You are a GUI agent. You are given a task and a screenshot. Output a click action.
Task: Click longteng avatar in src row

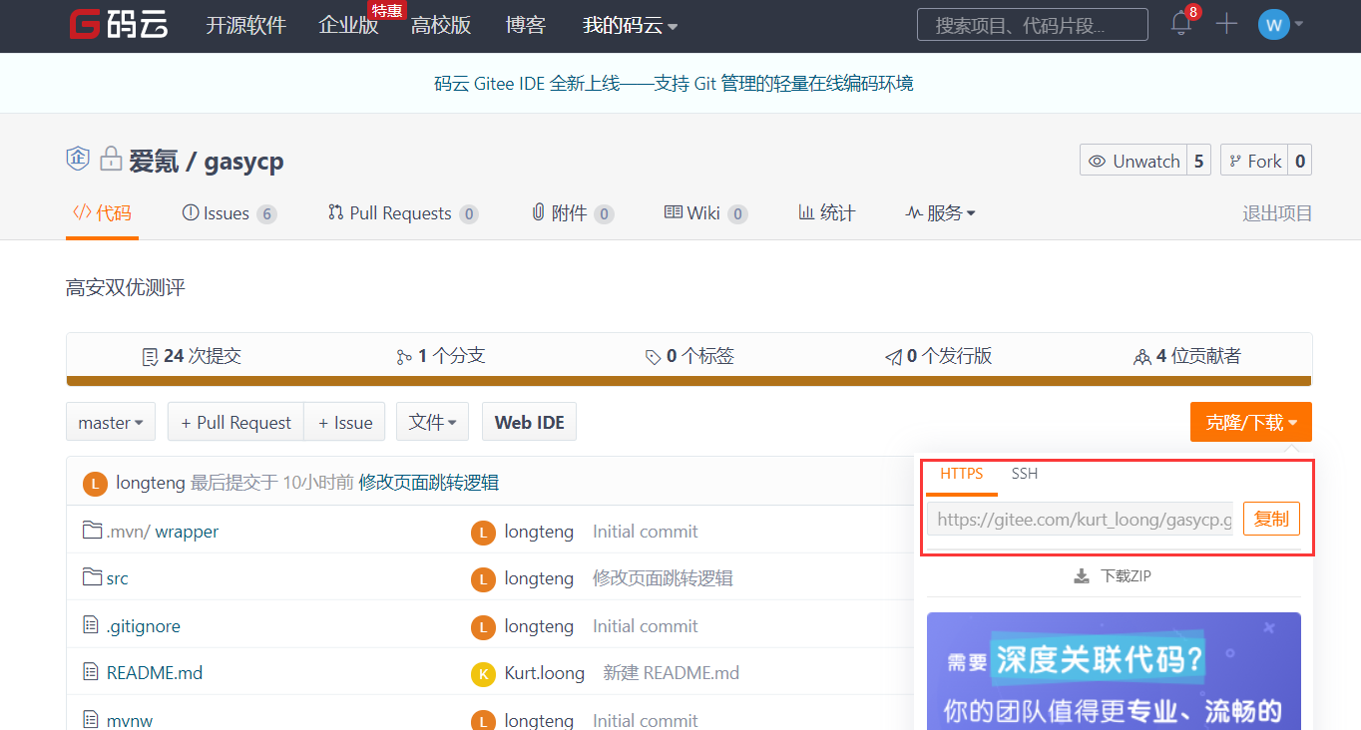483,579
